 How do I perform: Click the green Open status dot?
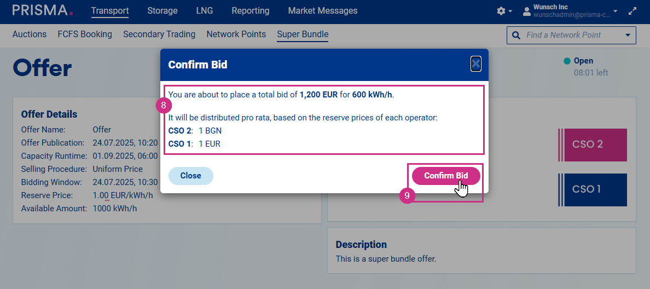click(x=567, y=61)
